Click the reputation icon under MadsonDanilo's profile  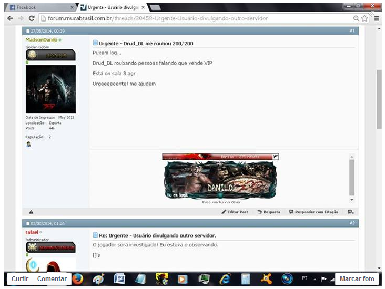28,145
